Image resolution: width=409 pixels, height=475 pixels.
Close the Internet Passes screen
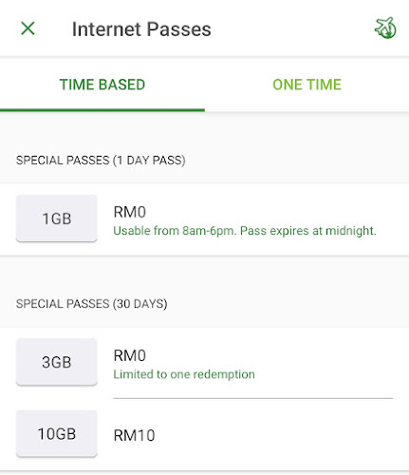pyautogui.click(x=28, y=28)
